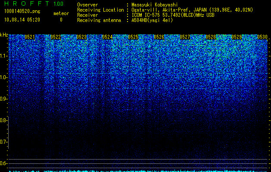Click the 0.8 frequency axis label
Image resolution: width=271 pixels, height=172 pixels.
point(3,120)
